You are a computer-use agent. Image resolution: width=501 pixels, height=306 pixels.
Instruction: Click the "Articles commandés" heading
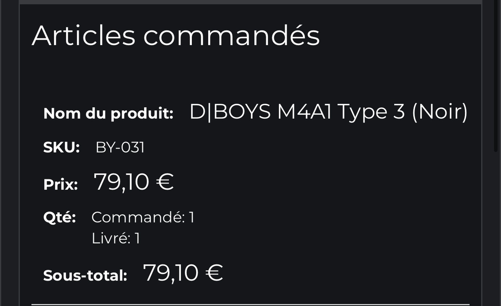pyautogui.click(x=176, y=36)
